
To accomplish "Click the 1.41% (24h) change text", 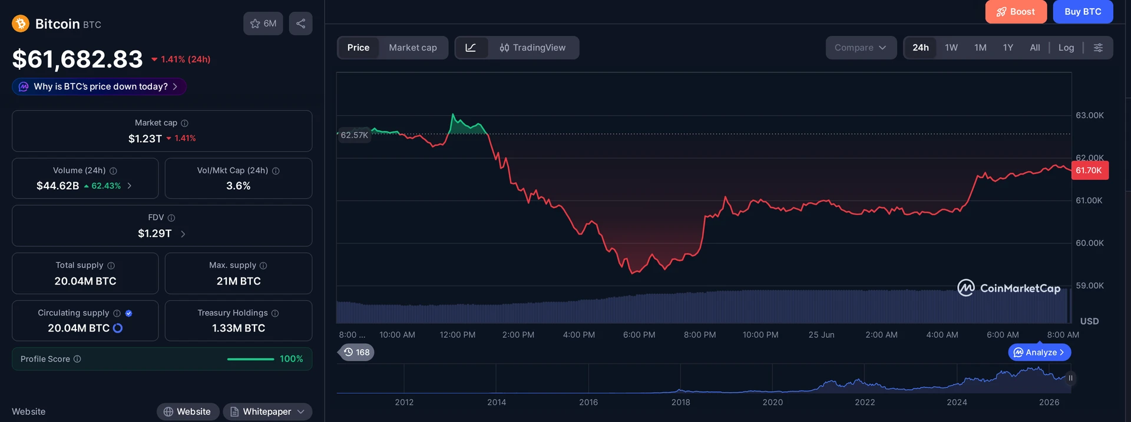I will [186, 59].
